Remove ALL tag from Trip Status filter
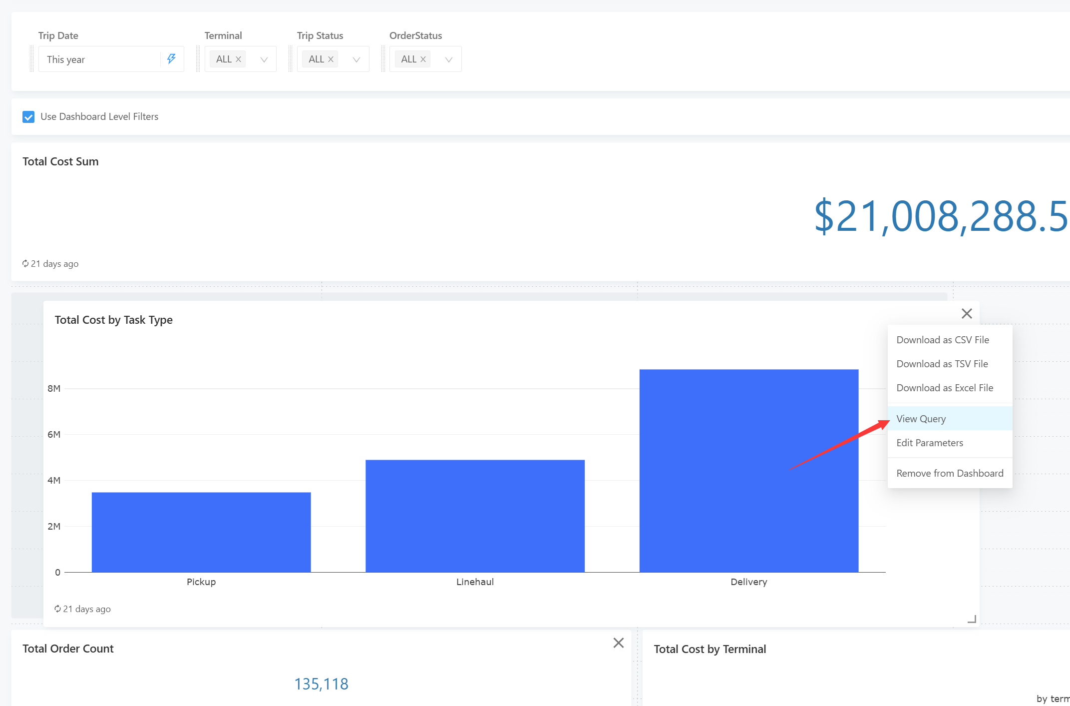1070x706 pixels. click(331, 59)
